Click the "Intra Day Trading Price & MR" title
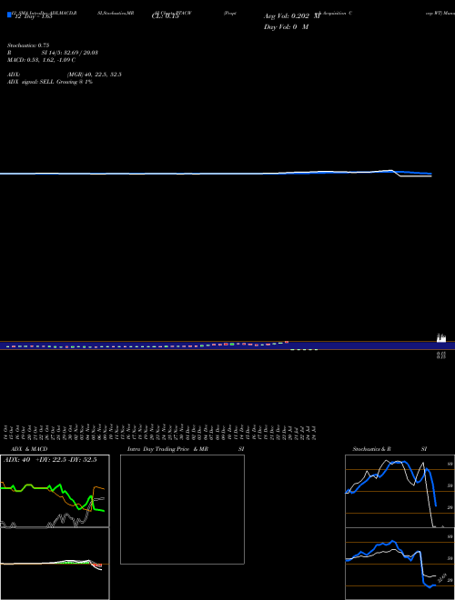The height and width of the screenshot is (600, 455). pos(167,449)
